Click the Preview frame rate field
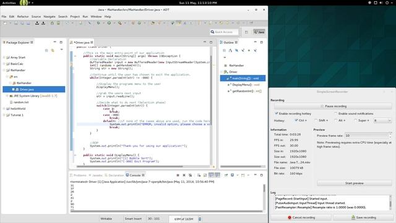The image size is (396, 223). [367, 136]
